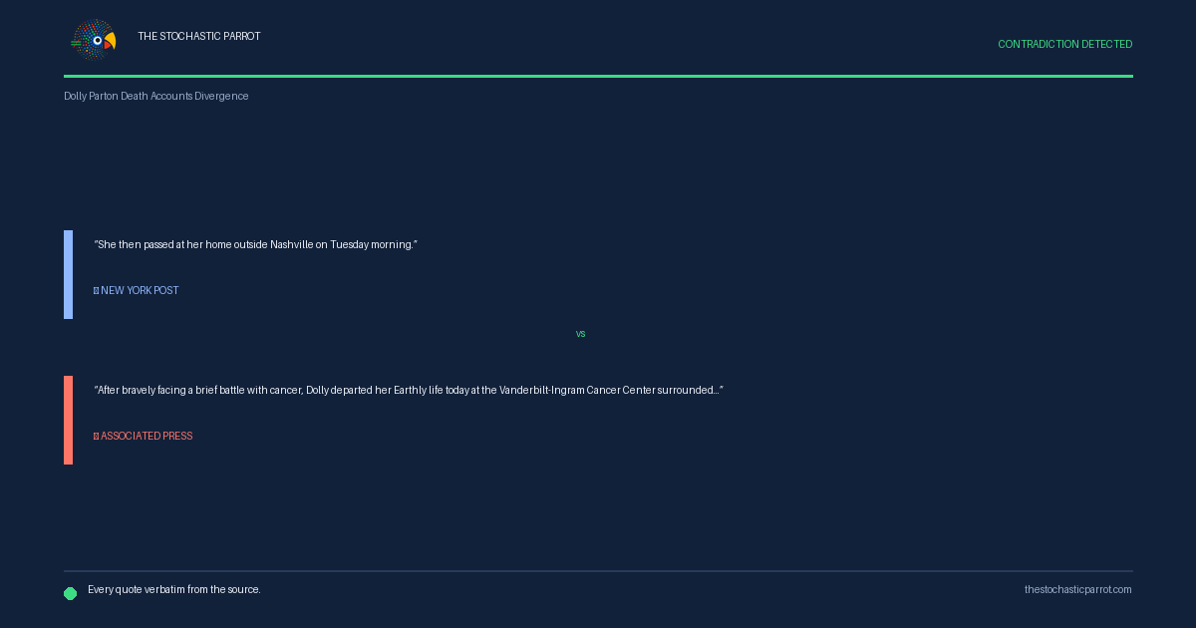Click the quote about home outside Nashville
Viewport: 1196px width, 628px height.
point(255,245)
